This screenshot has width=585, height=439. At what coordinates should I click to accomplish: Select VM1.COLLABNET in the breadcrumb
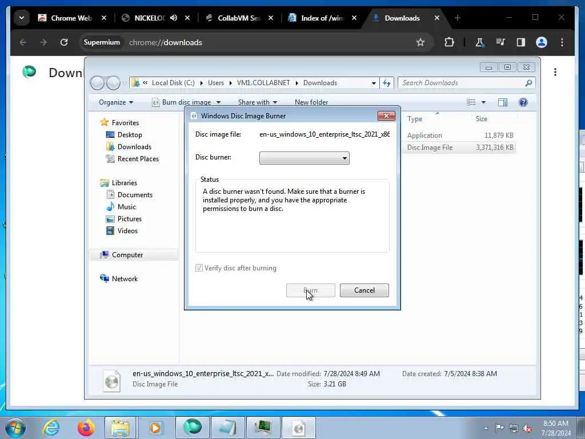click(263, 83)
